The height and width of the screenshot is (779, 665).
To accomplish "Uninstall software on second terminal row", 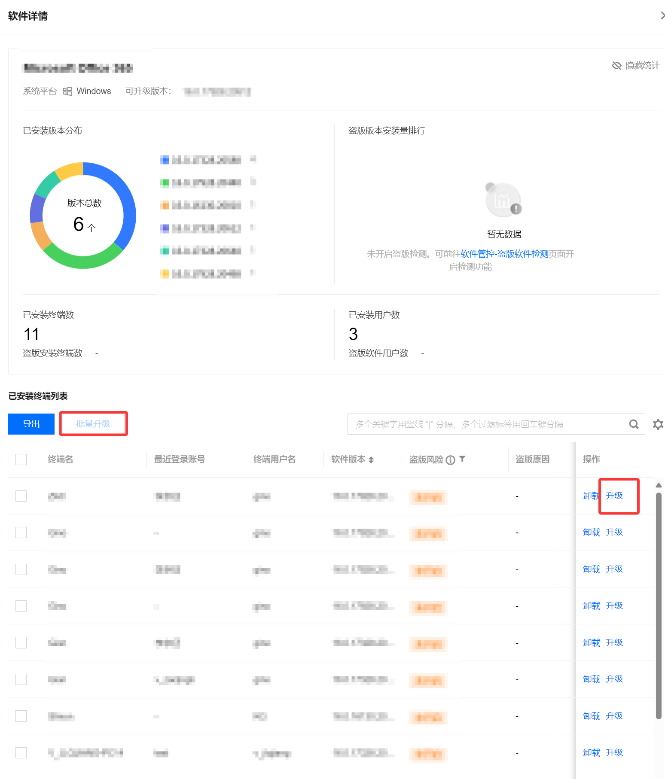I will click(591, 533).
